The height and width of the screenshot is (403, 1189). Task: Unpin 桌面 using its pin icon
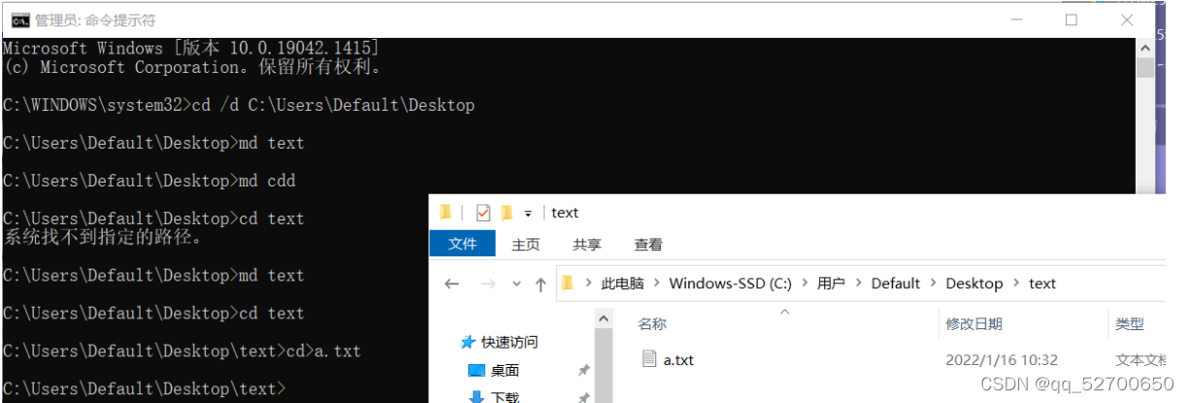[x=583, y=370]
